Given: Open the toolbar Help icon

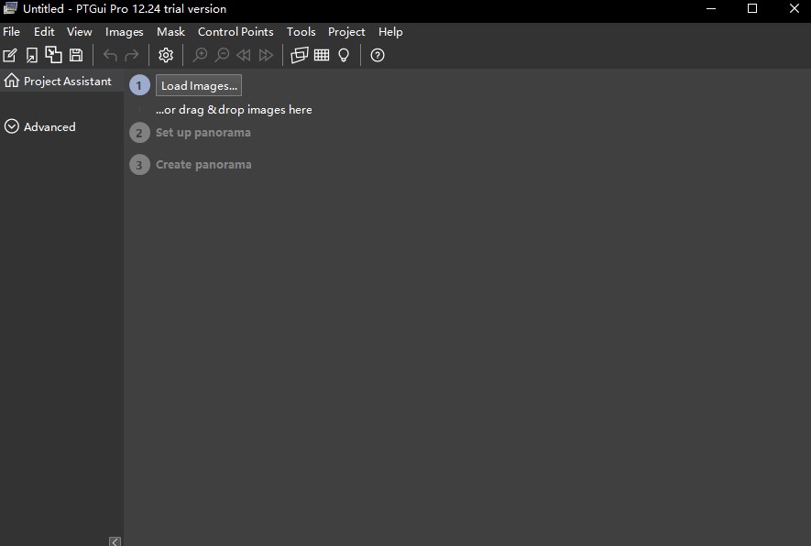Looking at the screenshot, I should coord(377,55).
